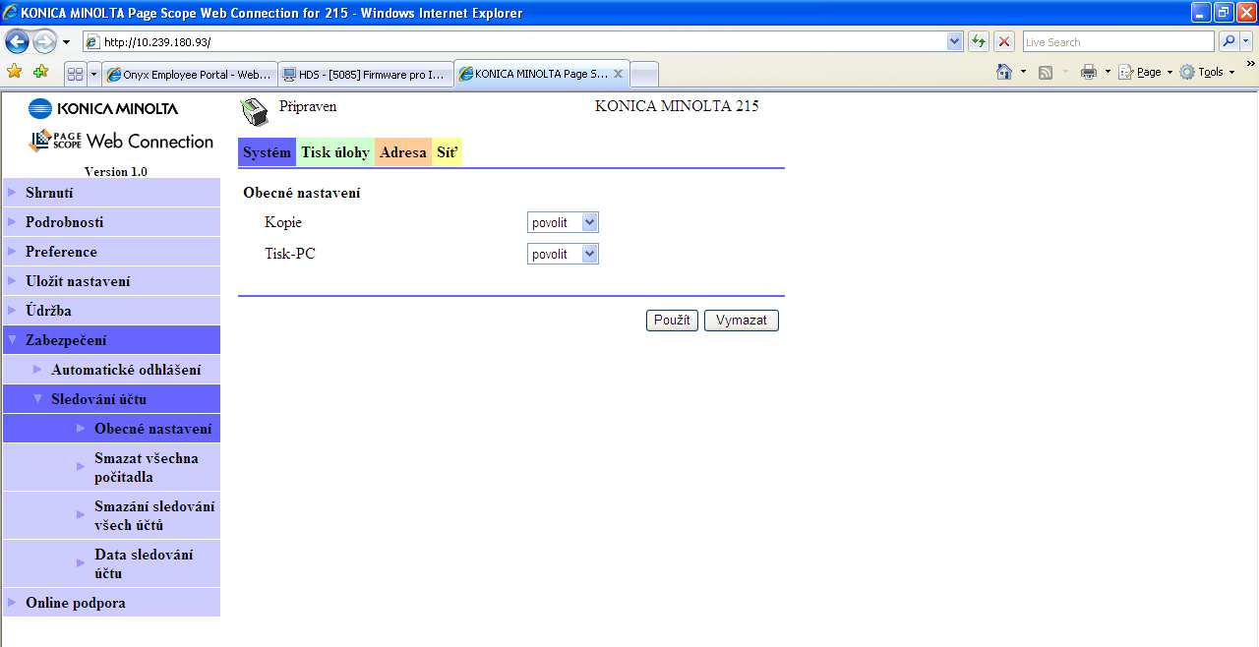1259x647 pixels.
Task: Open the address bar history dropdown
Action: click(x=954, y=41)
